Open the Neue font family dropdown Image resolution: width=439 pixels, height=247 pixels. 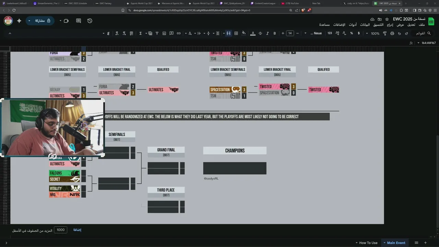click(x=316, y=33)
